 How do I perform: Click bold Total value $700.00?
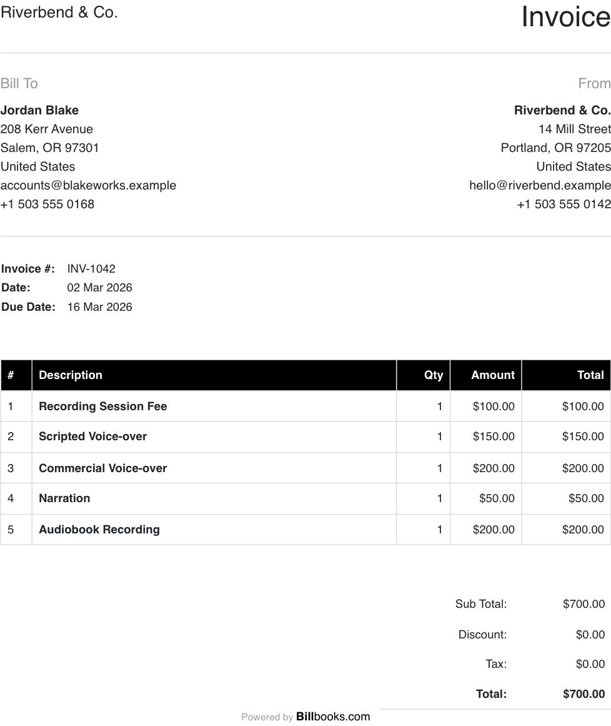click(584, 693)
